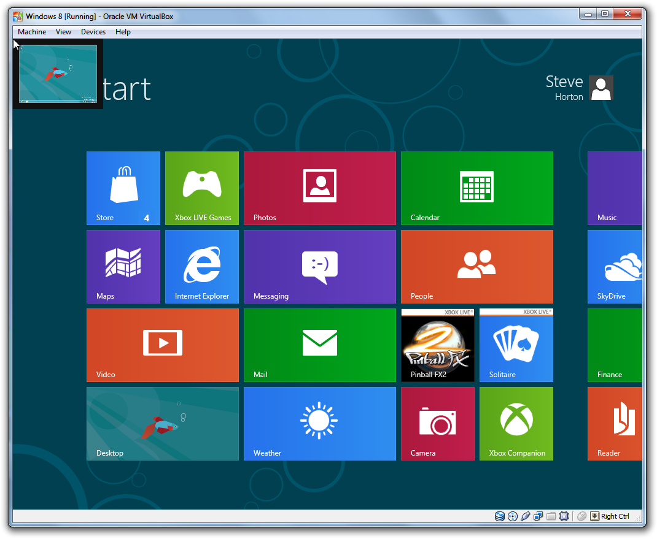
Task: Open the Messaging tile
Action: tap(320, 267)
